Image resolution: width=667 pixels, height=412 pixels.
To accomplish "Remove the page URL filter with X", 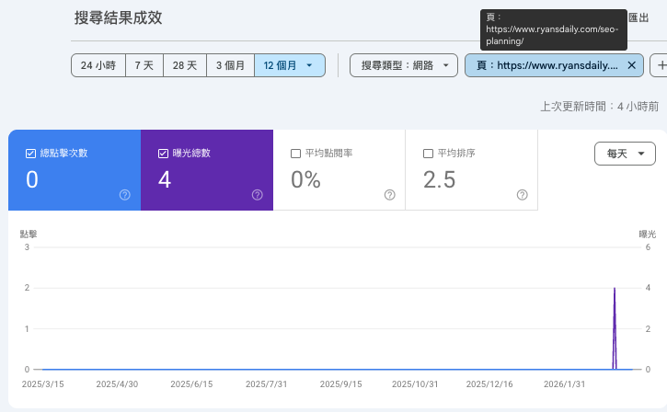I will point(631,65).
